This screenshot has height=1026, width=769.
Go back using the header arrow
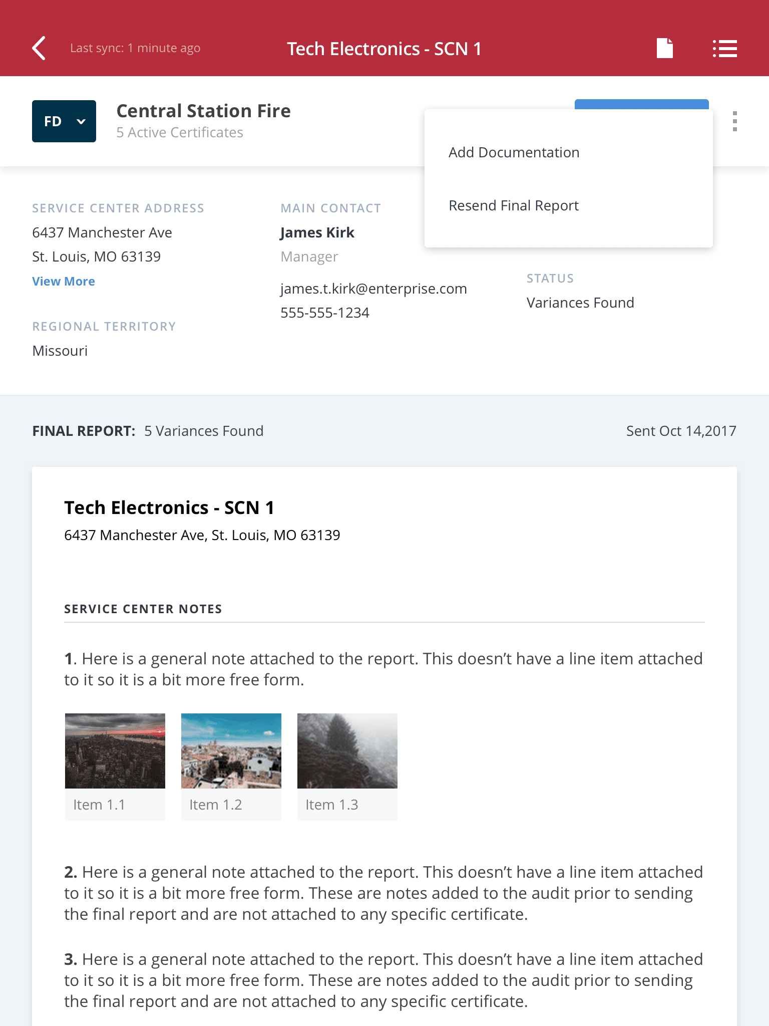point(39,49)
